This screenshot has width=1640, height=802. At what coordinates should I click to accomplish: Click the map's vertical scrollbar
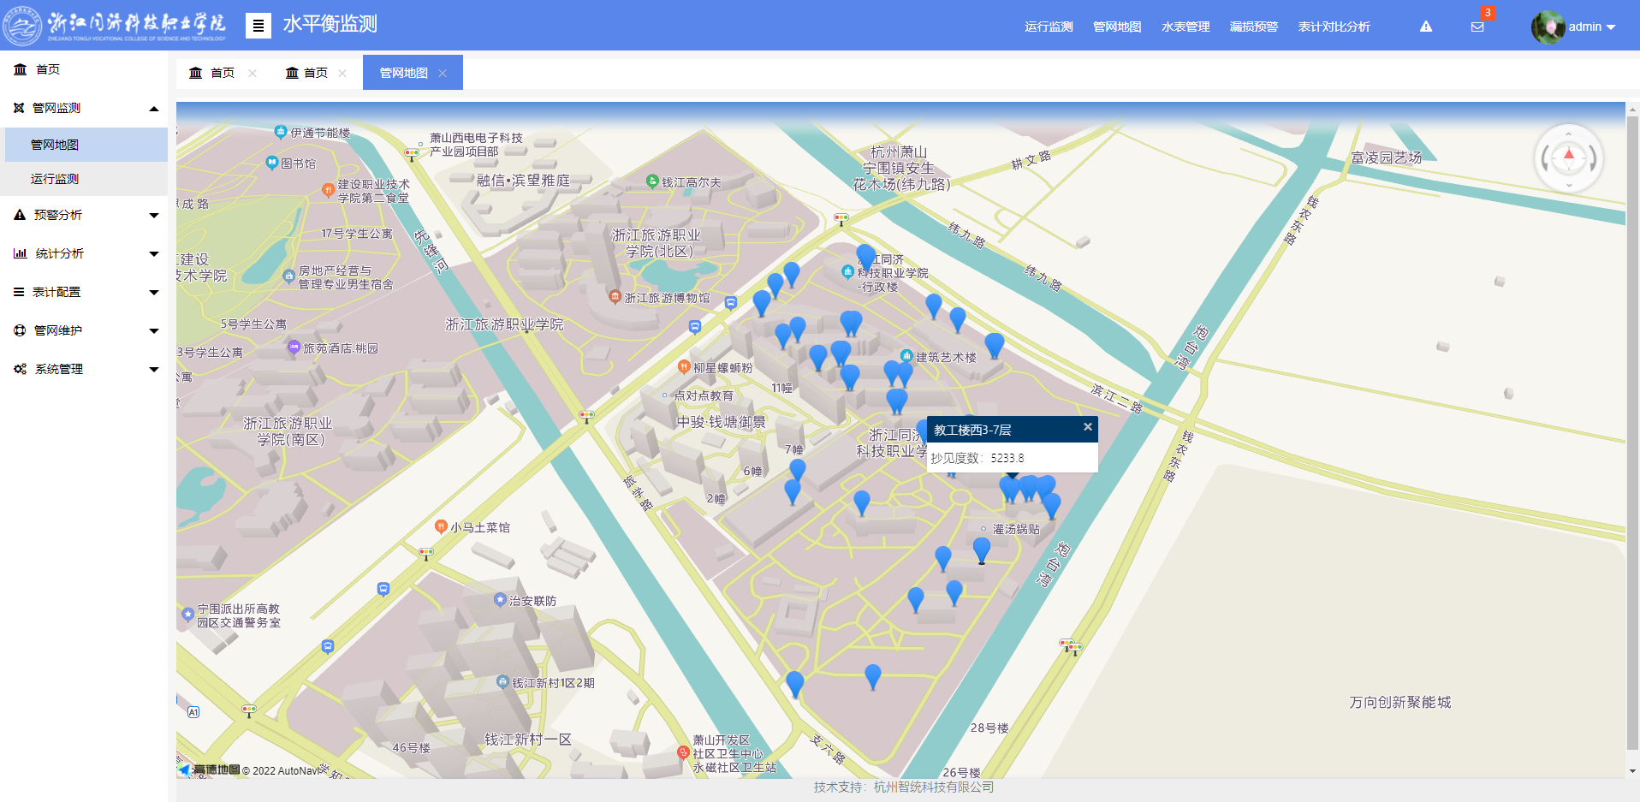point(1631,428)
